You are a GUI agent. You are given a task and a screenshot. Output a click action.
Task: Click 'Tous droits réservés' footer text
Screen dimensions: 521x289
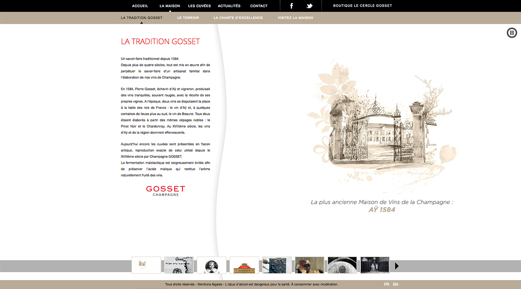(x=180, y=285)
